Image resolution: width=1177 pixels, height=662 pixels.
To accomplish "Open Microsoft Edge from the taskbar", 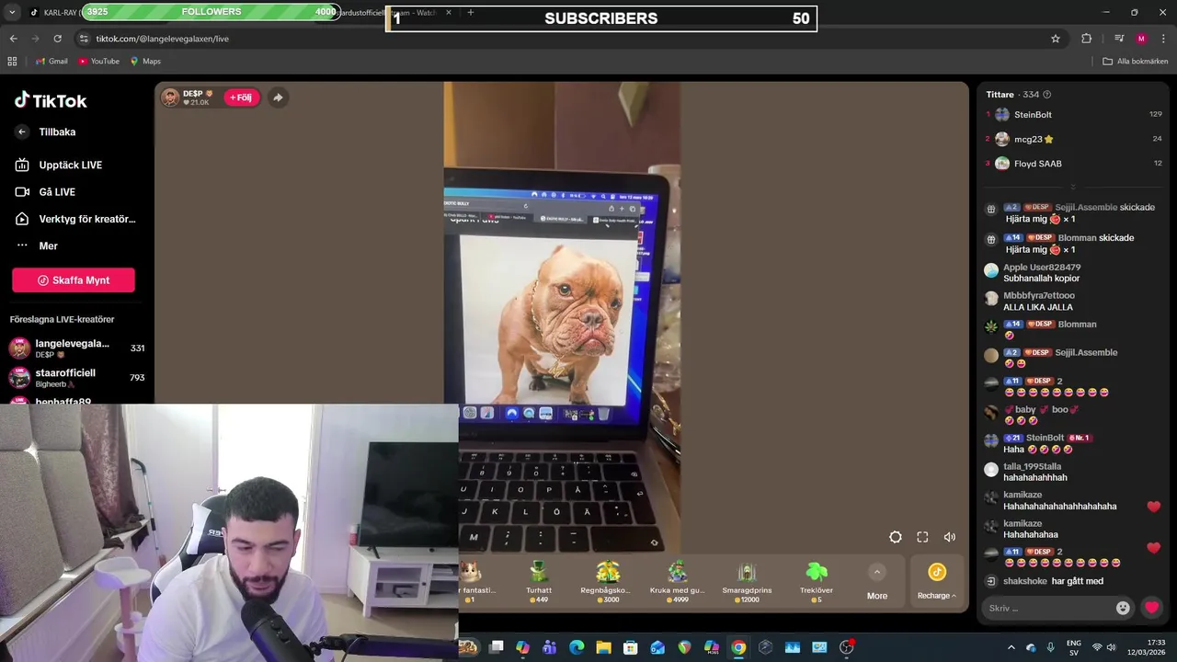I will coord(577,647).
